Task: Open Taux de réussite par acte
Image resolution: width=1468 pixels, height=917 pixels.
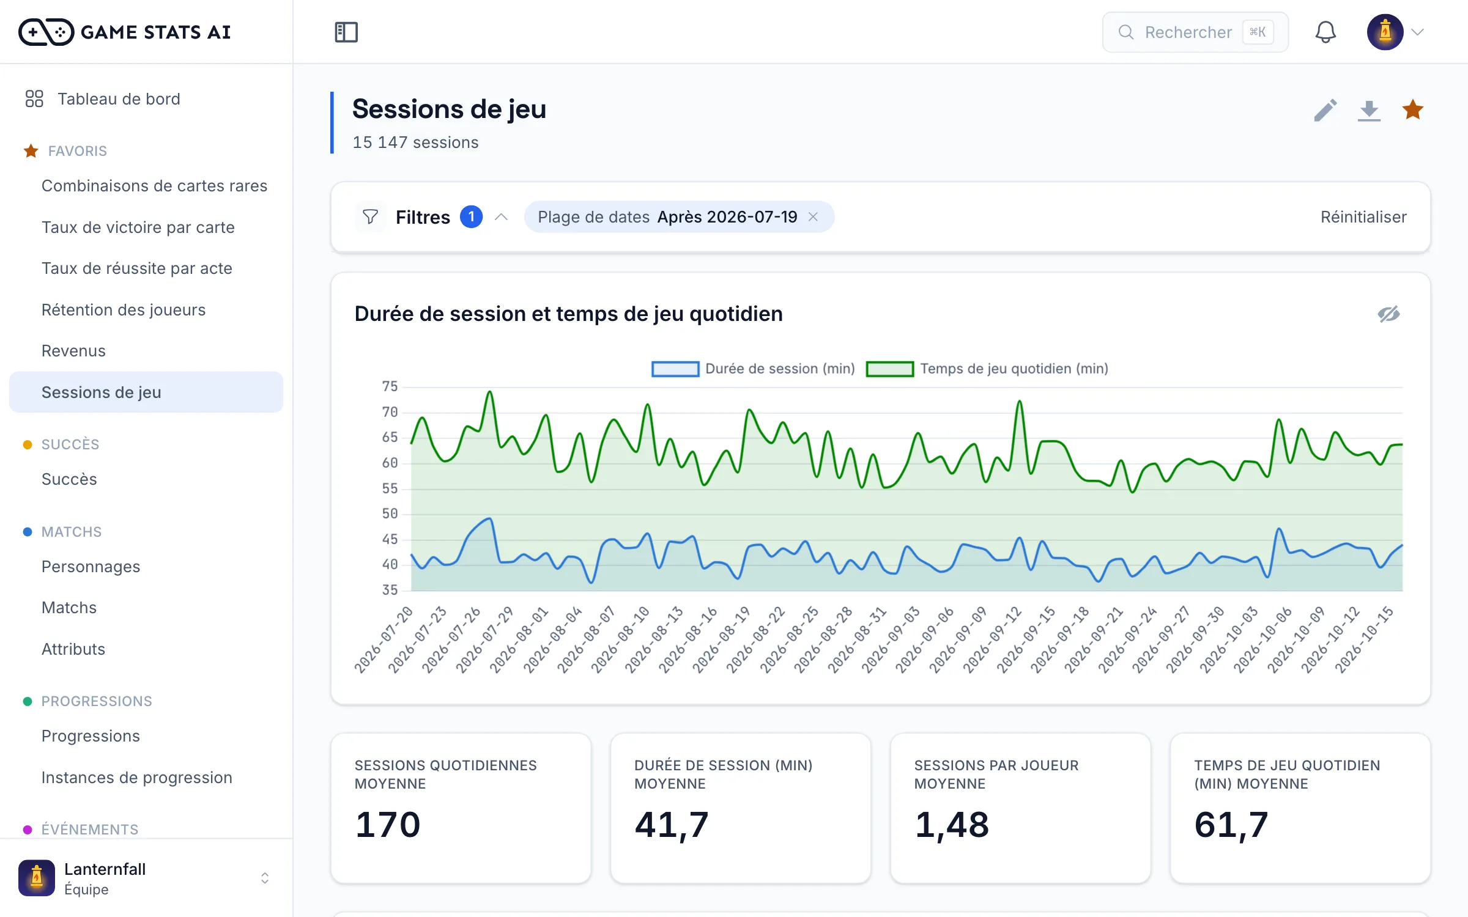Action: [x=136, y=268]
